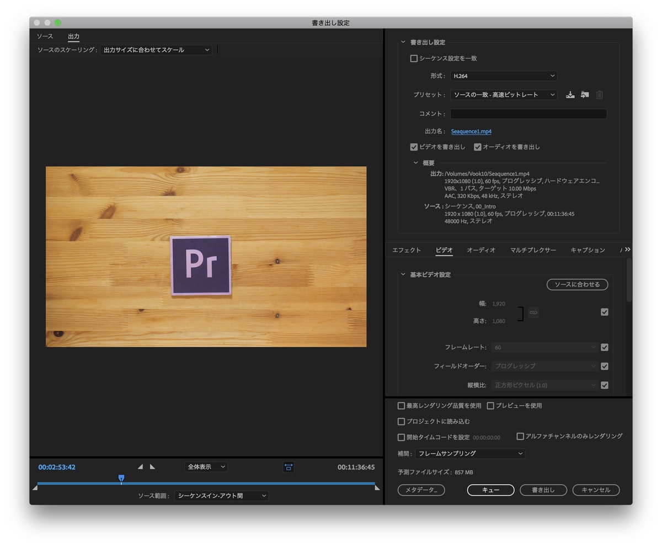
Task: Click the video settings panel scrollbar
Action: pos(629,279)
